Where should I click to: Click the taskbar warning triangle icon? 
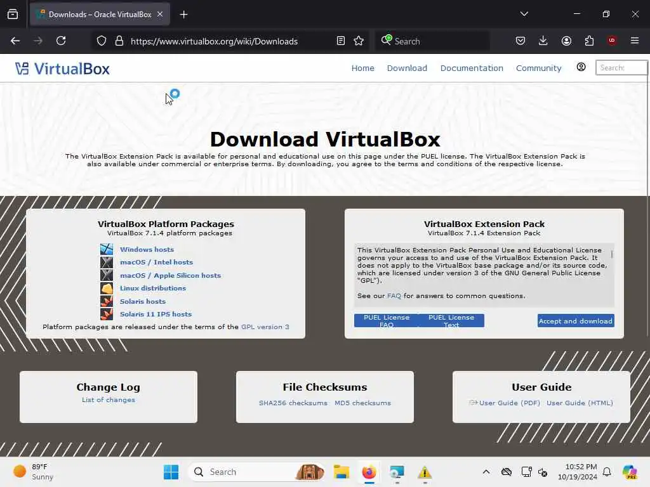click(425, 472)
